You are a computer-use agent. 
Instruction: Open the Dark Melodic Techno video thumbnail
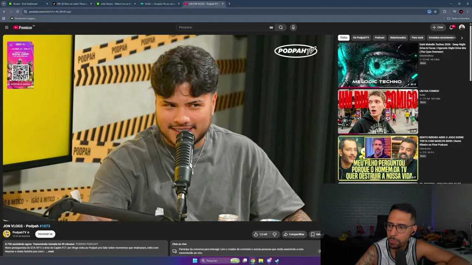(378, 65)
